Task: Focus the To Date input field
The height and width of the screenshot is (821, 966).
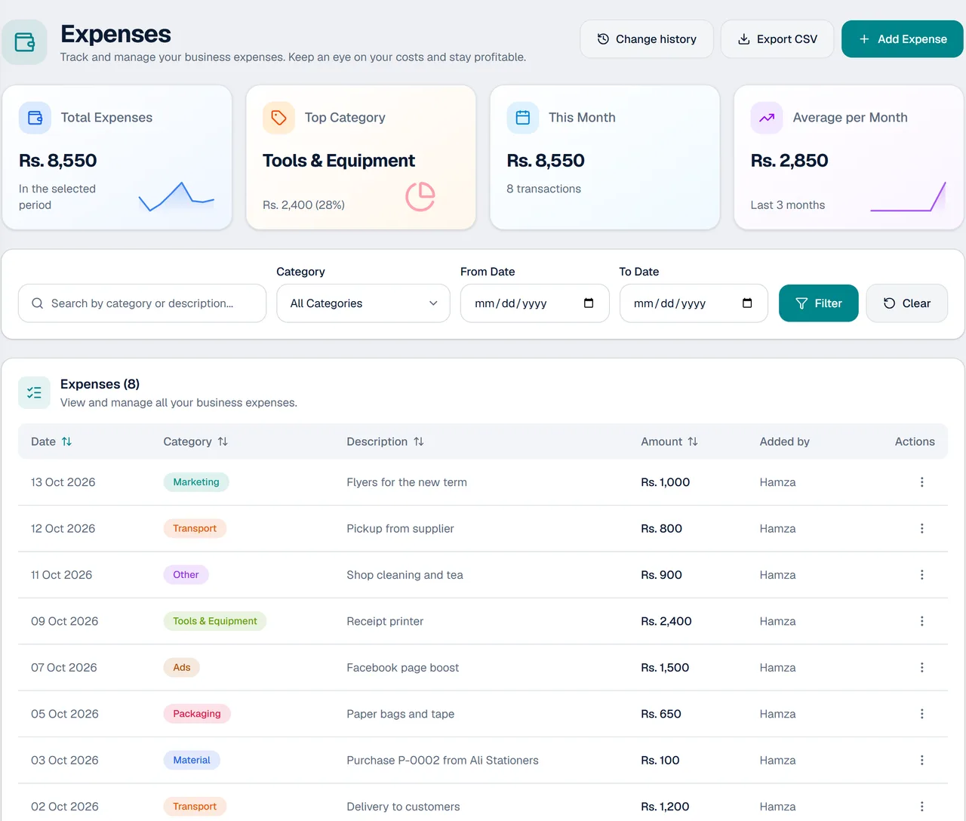Action: tap(694, 303)
